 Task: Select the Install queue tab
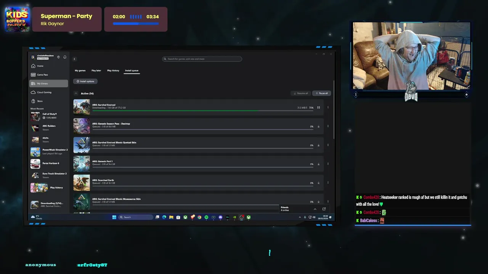[132, 70]
